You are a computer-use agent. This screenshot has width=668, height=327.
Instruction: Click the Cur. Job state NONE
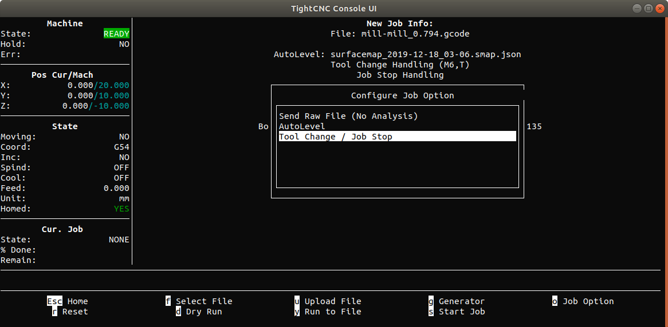119,240
